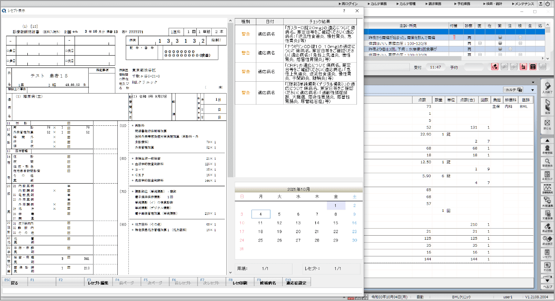555x301 pixels.
Task: Click the 文書作成 sidebar icon
Action: (x=547, y=214)
